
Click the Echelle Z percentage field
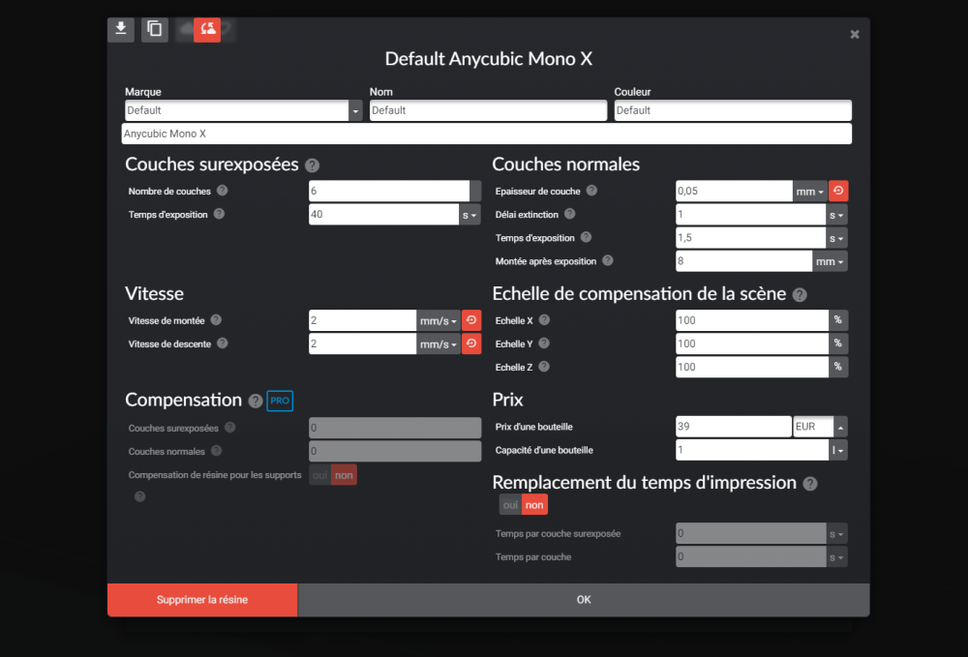coord(752,368)
